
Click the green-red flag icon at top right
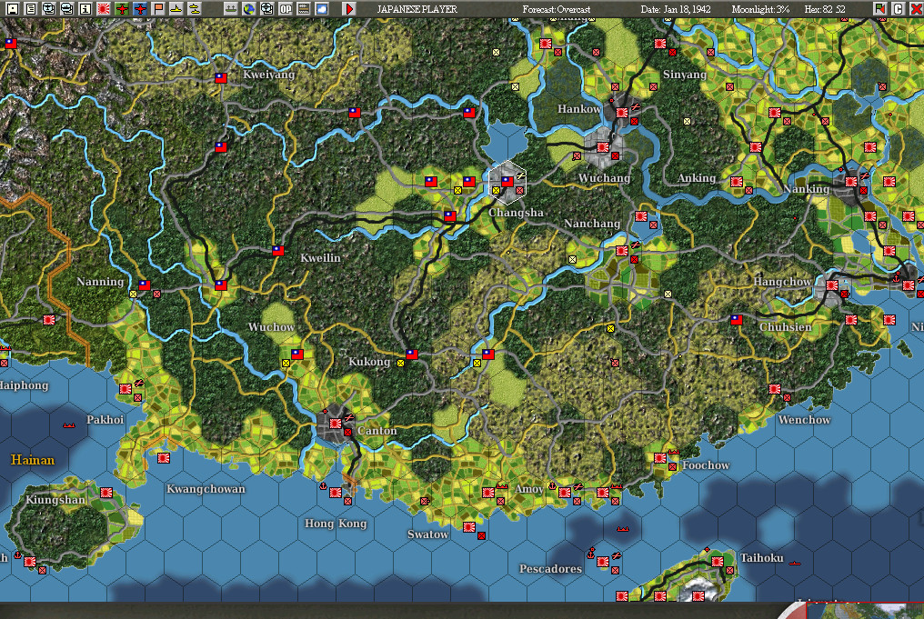point(879,9)
